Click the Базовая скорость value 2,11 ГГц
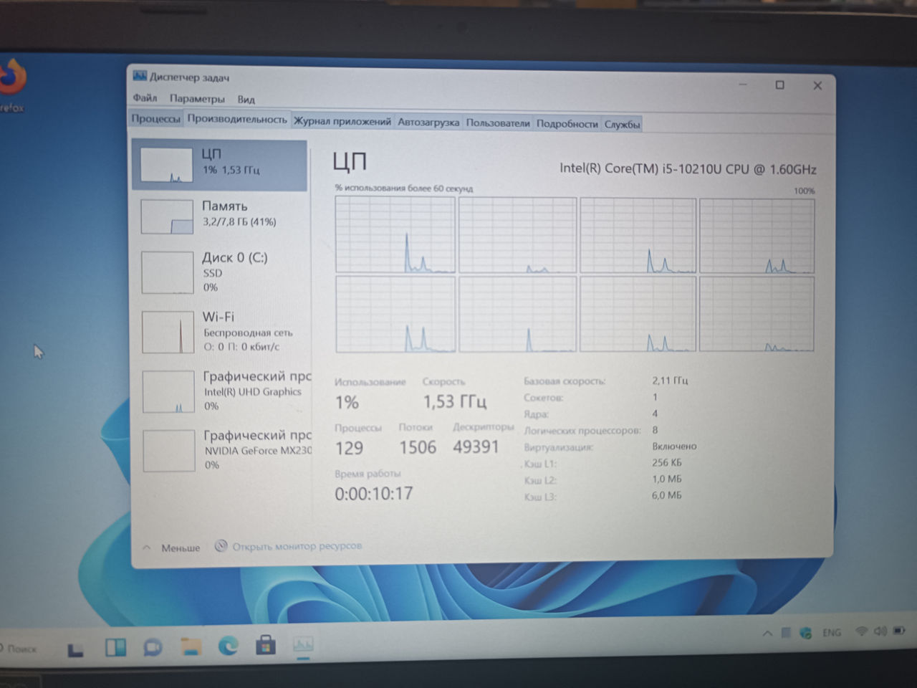This screenshot has width=917, height=688. click(x=670, y=381)
